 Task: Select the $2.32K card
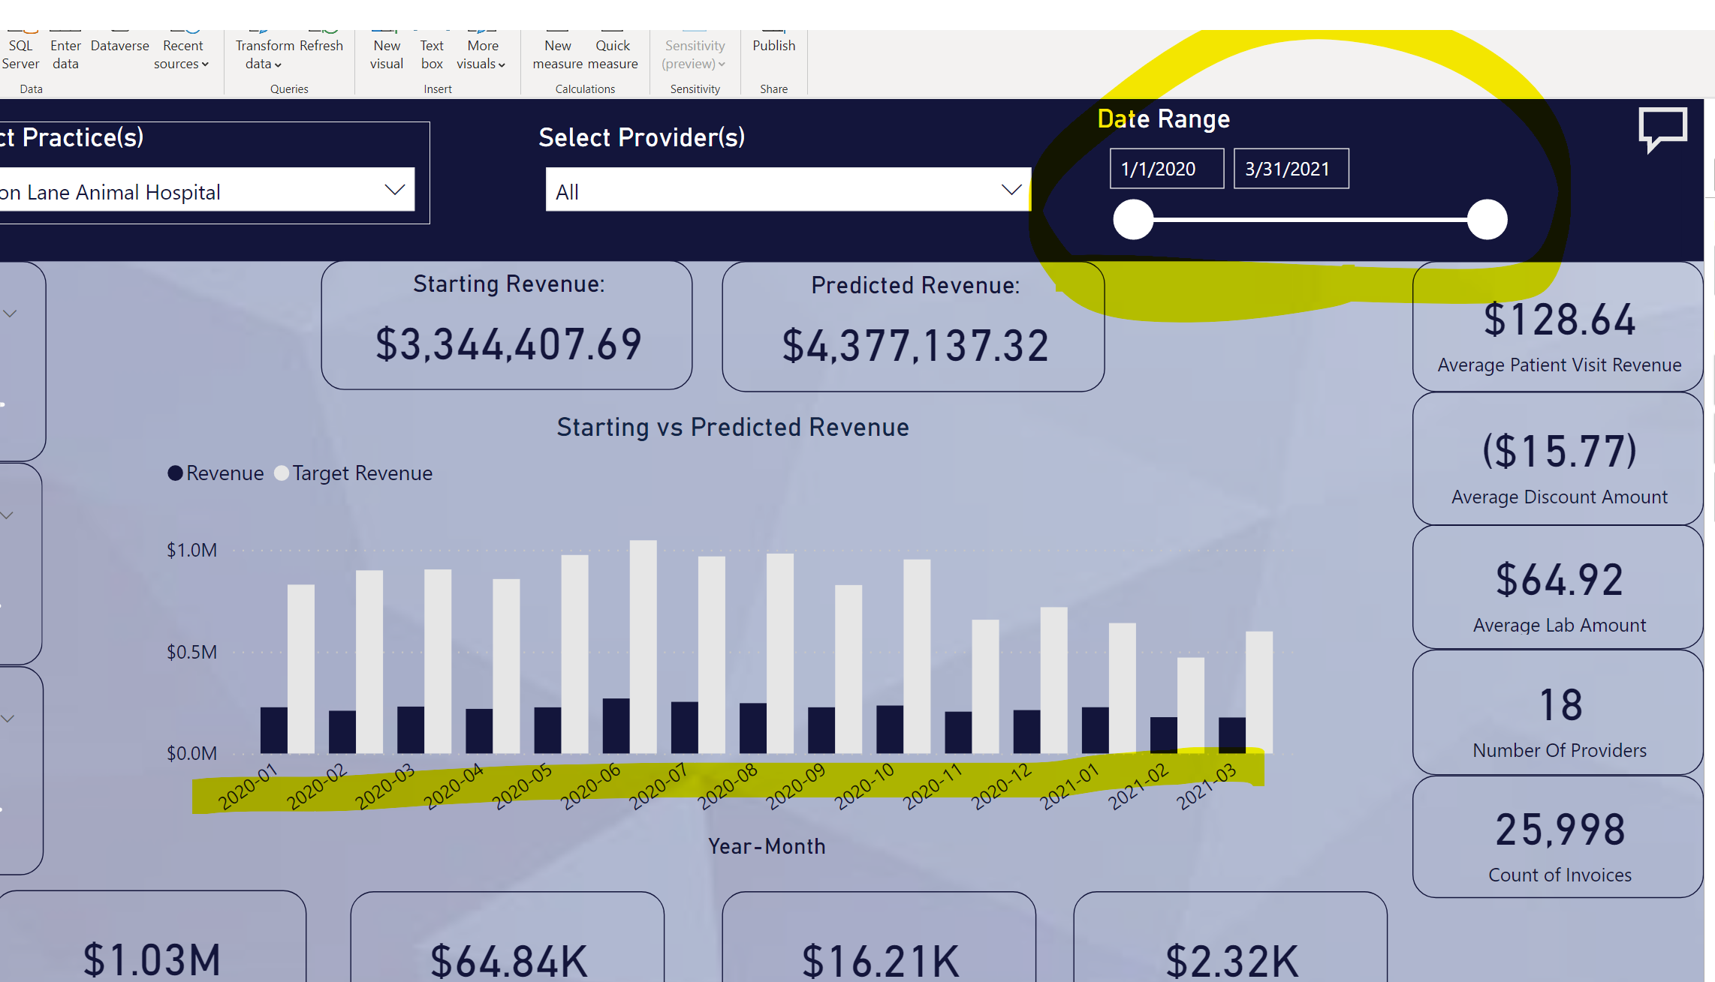click(x=1231, y=936)
